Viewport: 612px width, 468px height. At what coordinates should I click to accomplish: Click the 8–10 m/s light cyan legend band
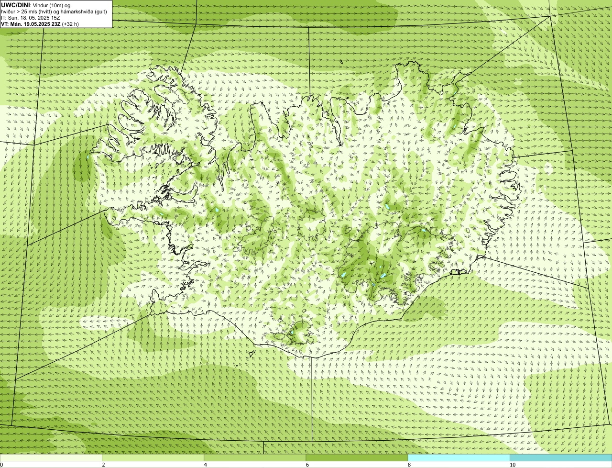tap(459, 457)
